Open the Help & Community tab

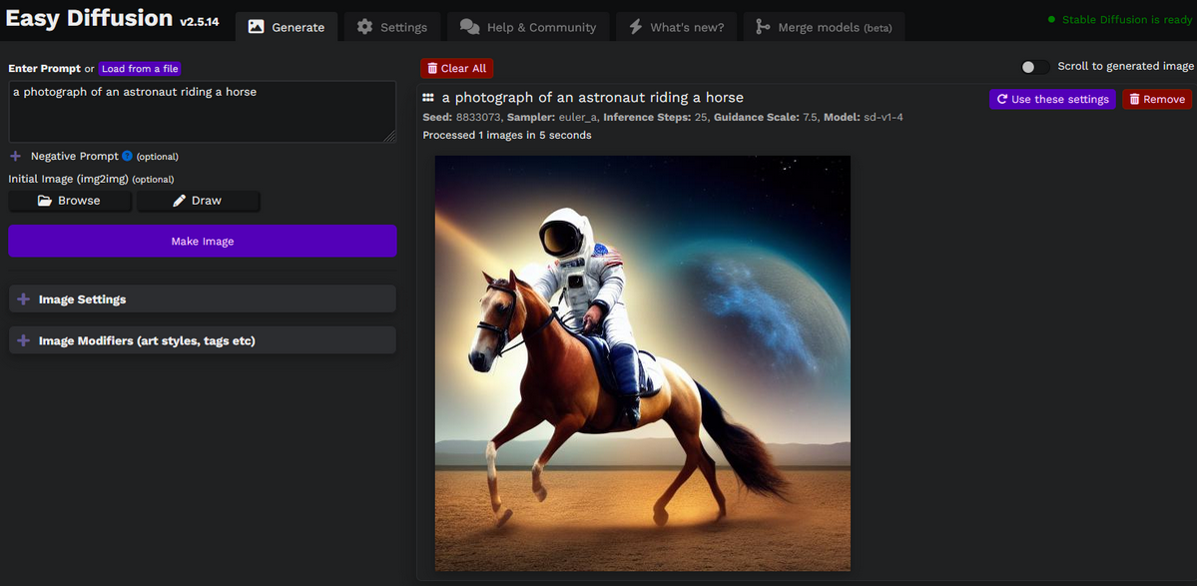tap(527, 27)
